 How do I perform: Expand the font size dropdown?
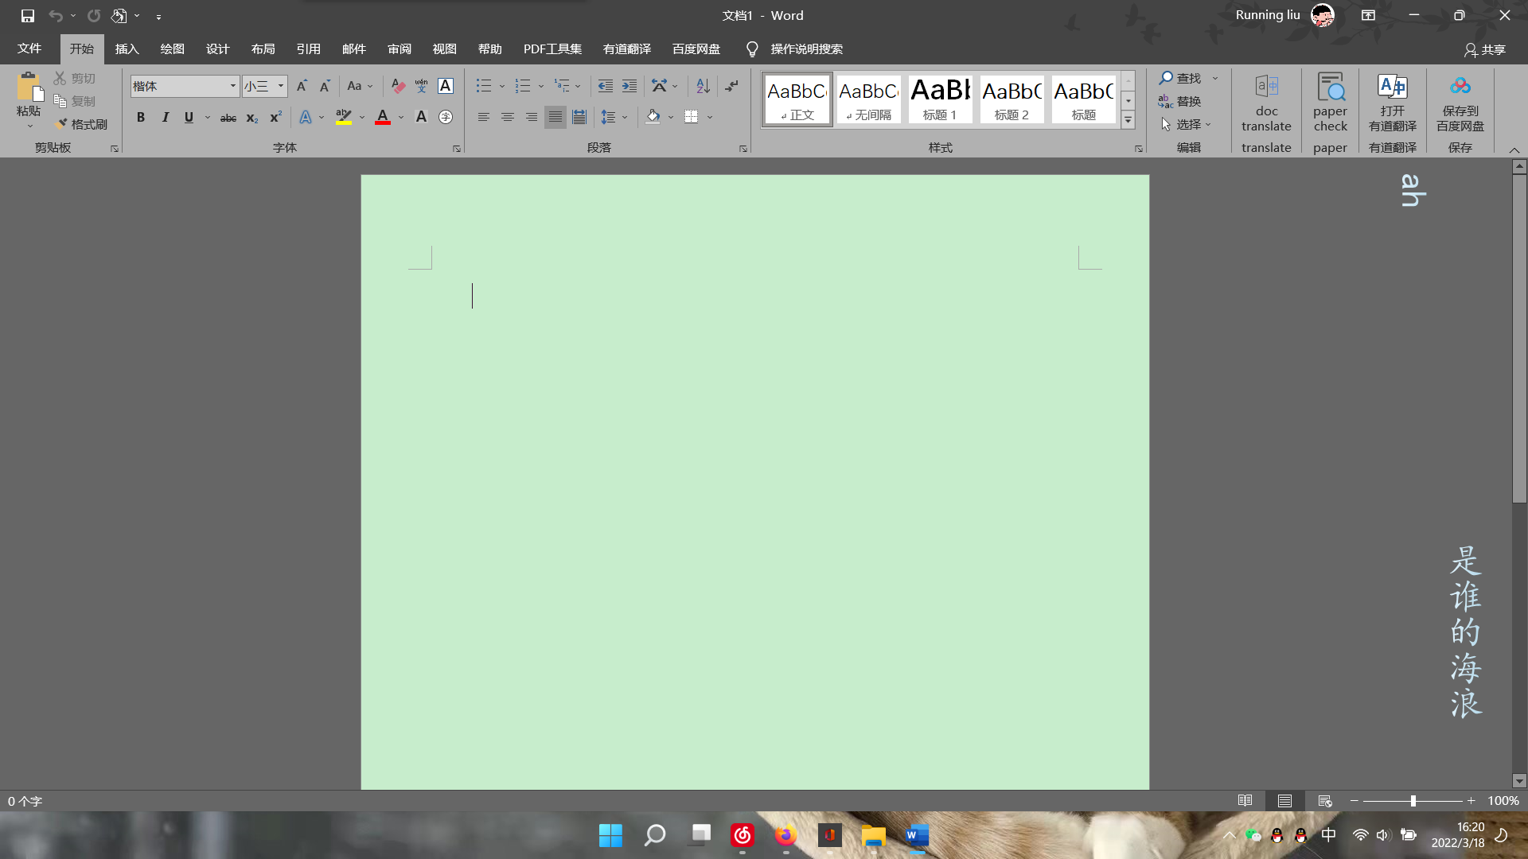[280, 86]
